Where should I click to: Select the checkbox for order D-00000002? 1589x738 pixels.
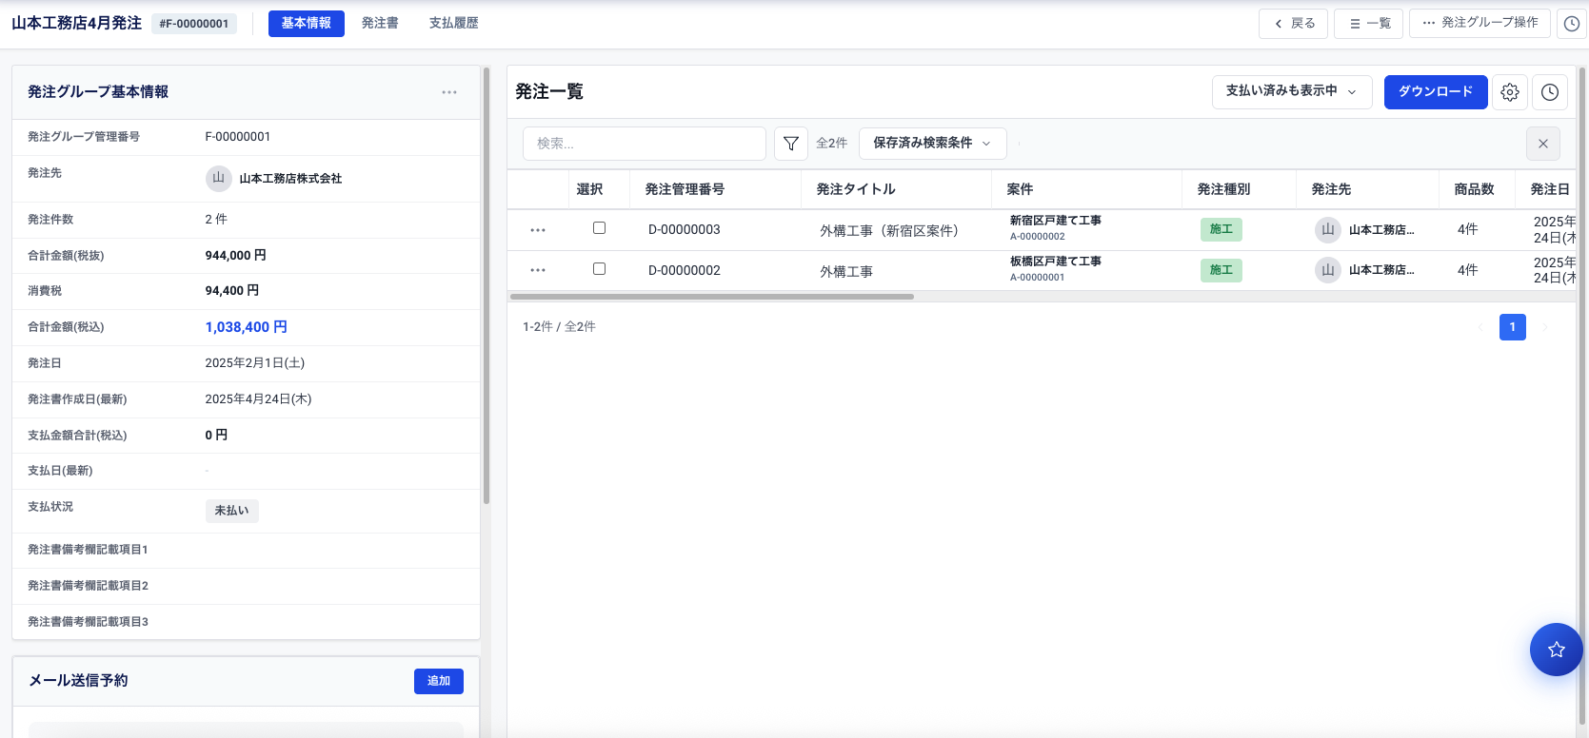(599, 269)
